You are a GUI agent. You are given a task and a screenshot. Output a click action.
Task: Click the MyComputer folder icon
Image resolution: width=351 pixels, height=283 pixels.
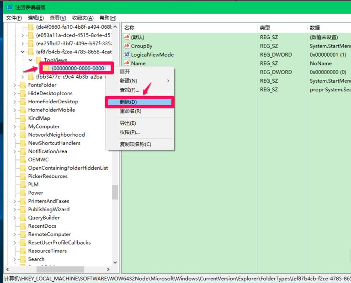tap(22, 127)
